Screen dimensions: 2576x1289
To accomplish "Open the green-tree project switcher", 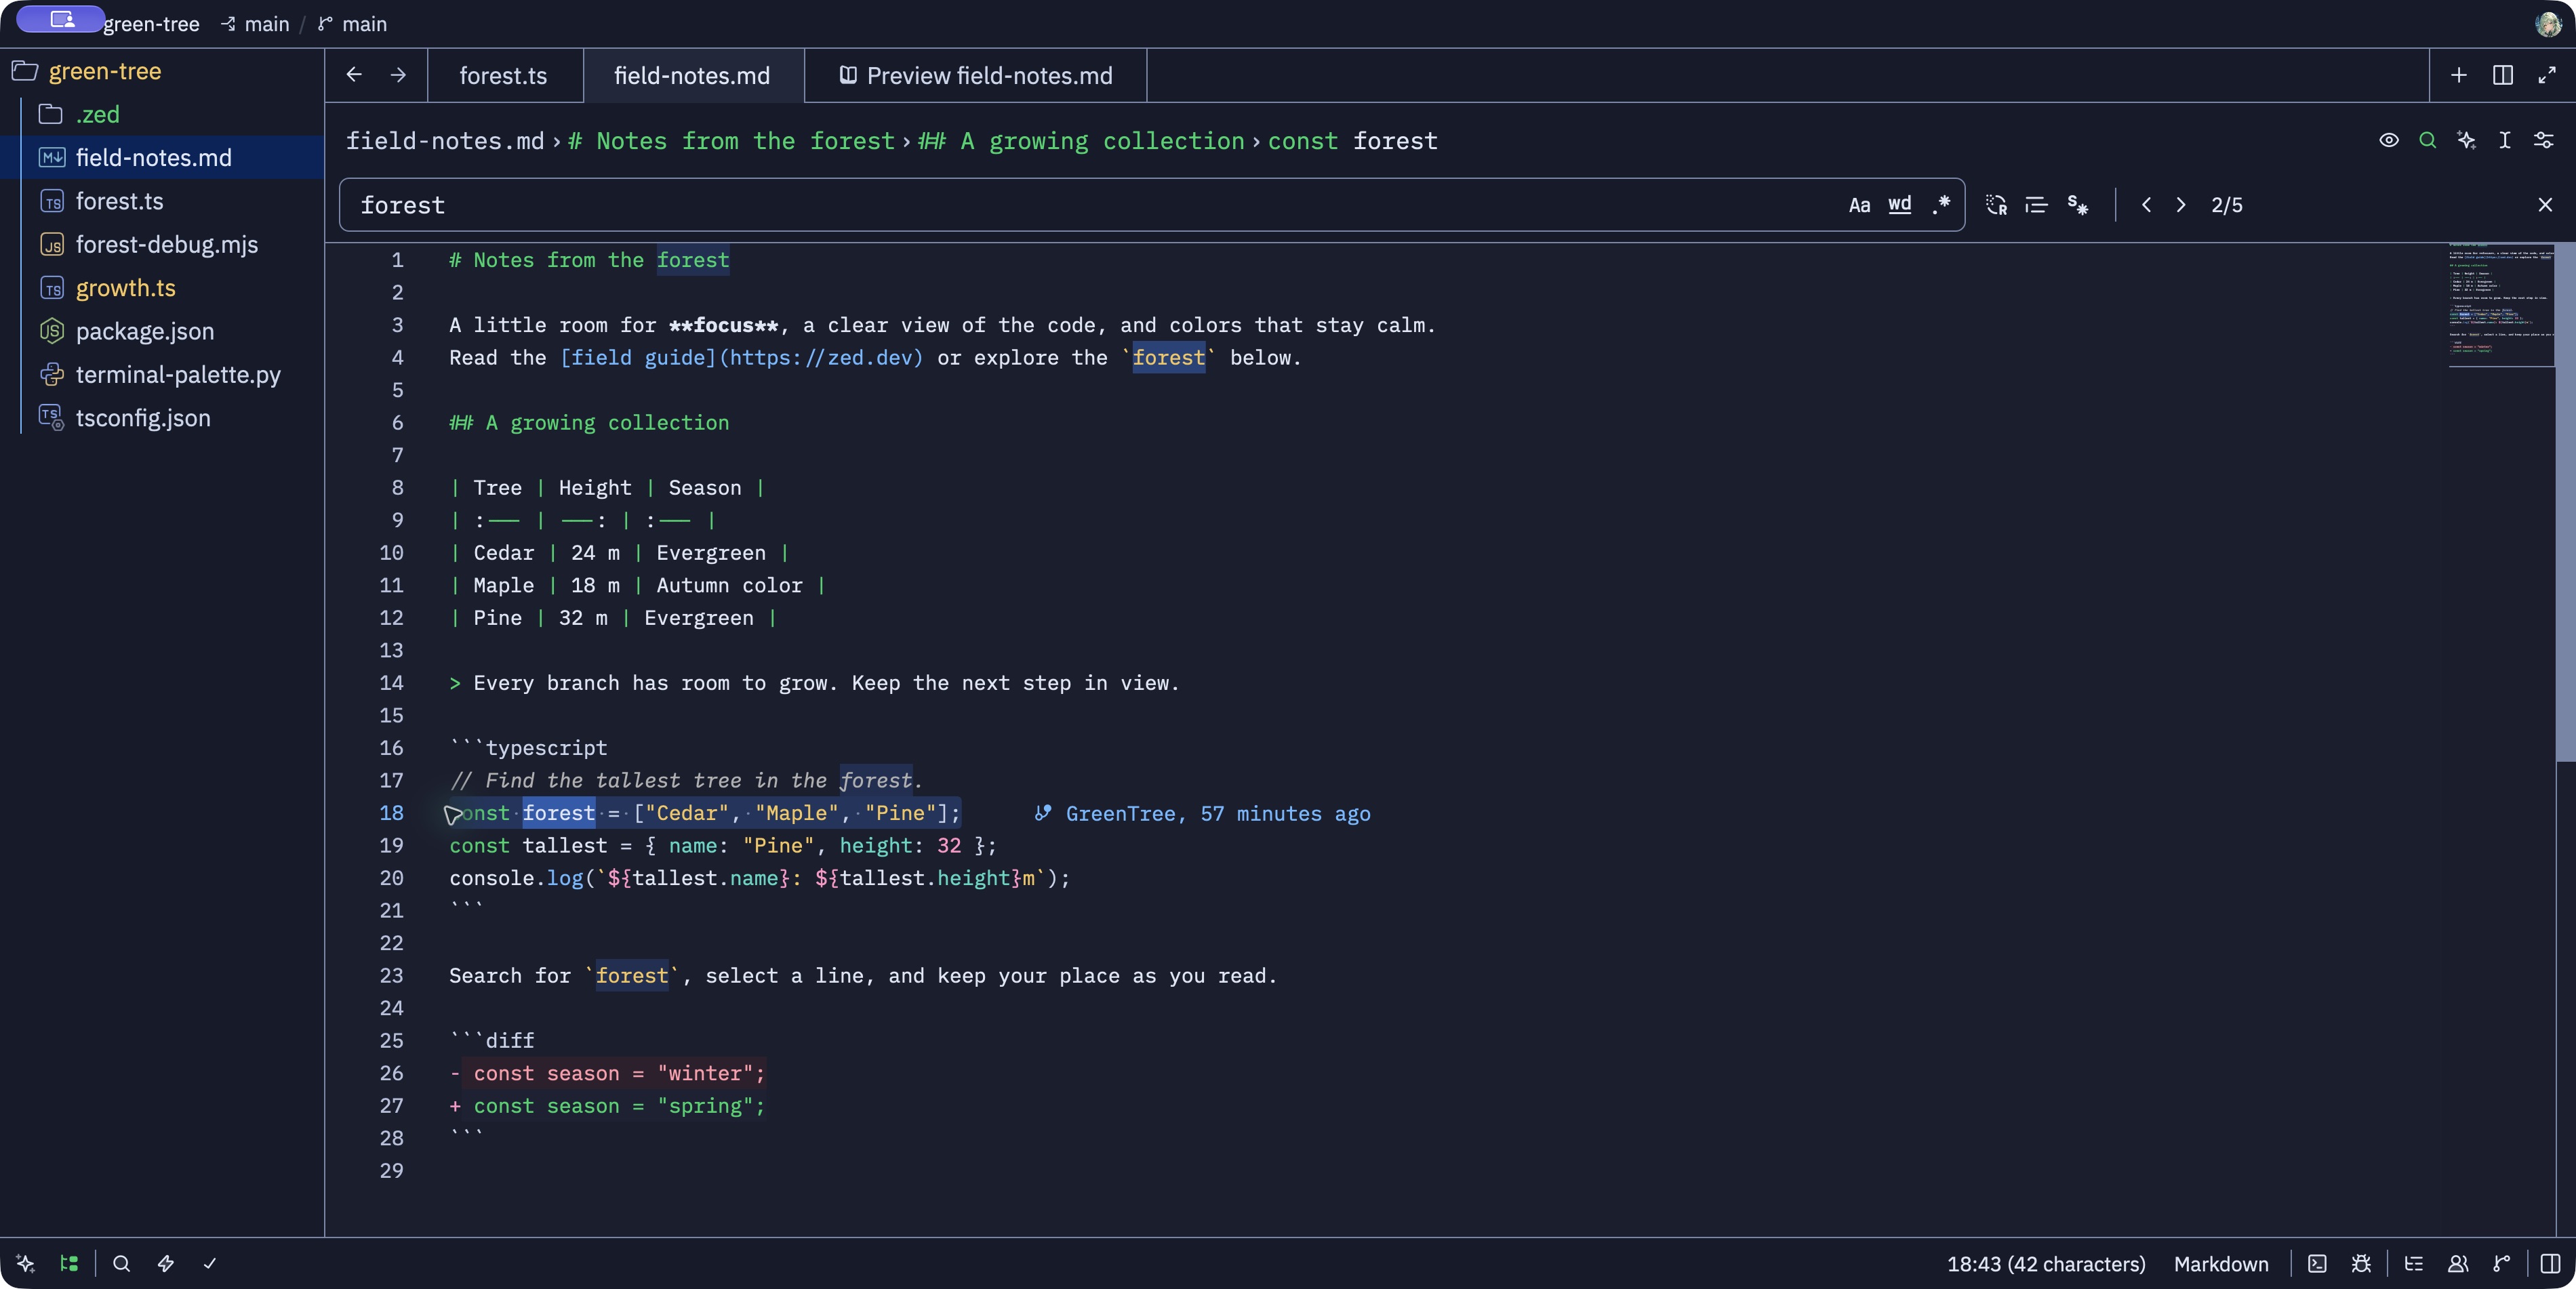I will [151, 24].
